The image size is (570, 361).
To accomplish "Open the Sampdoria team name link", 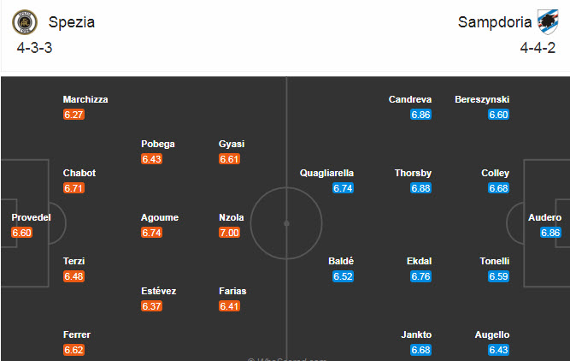I will pyautogui.click(x=494, y=22).
